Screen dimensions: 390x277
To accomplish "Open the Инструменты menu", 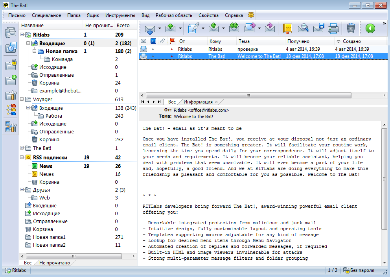I will (x=120, y=15).
